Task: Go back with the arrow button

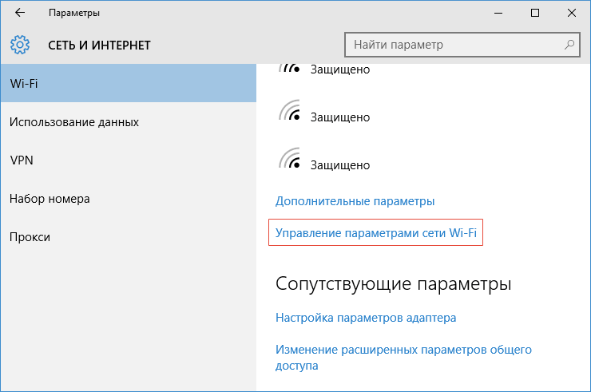Action: tap(20, 13)
